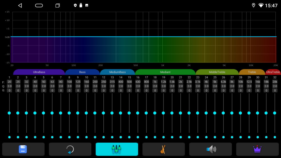Click the band 8 gain slider handle

click(69, 113)
